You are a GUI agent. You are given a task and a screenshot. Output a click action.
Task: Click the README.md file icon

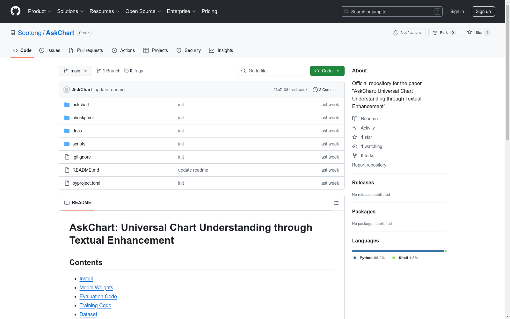67,170
